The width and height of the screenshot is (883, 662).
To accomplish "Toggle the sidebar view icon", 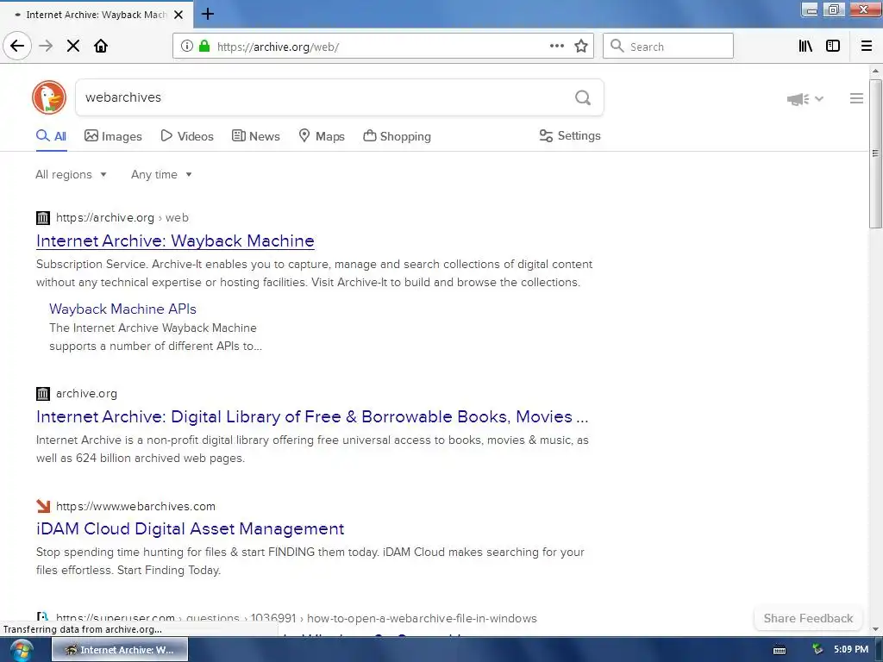I will click(833, 47).
